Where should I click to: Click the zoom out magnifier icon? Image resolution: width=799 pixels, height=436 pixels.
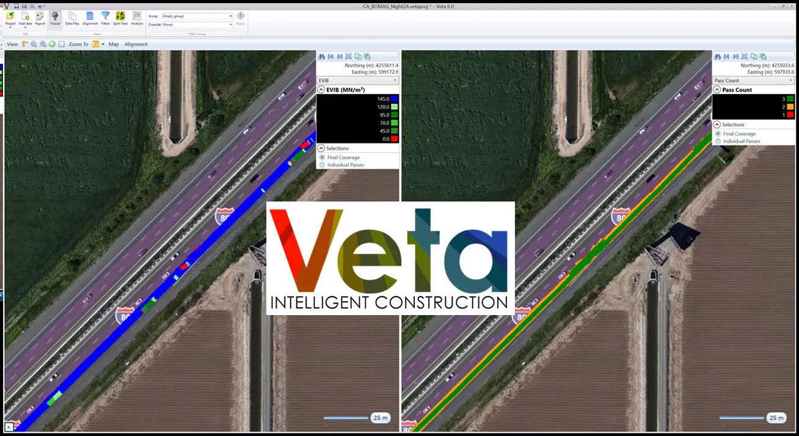pos(34,44)
